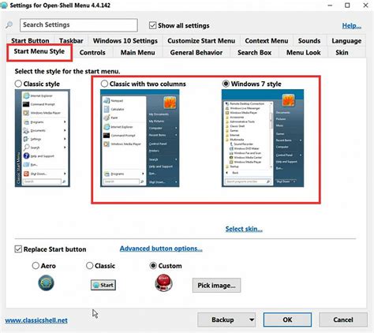374x333 pixels.
Task: Select the Classic style radio button
Action: (x=18, y=84)
